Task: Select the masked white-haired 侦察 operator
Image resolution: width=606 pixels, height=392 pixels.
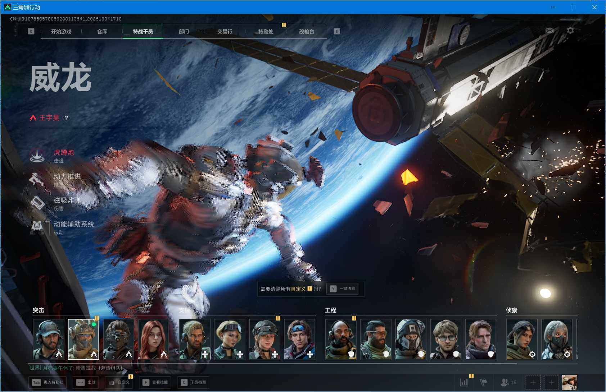Action: click(557, 339)
